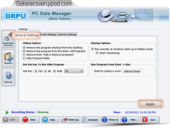Click the time 12/18/2012 12:05:38 PM
Image resolution: width=170 pixels, height=128 pixels.
tap(140, 112)
